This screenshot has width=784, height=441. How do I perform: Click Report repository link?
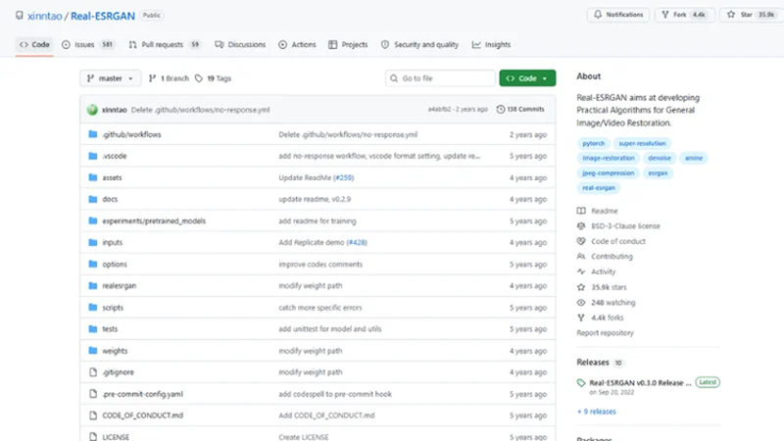605,332
